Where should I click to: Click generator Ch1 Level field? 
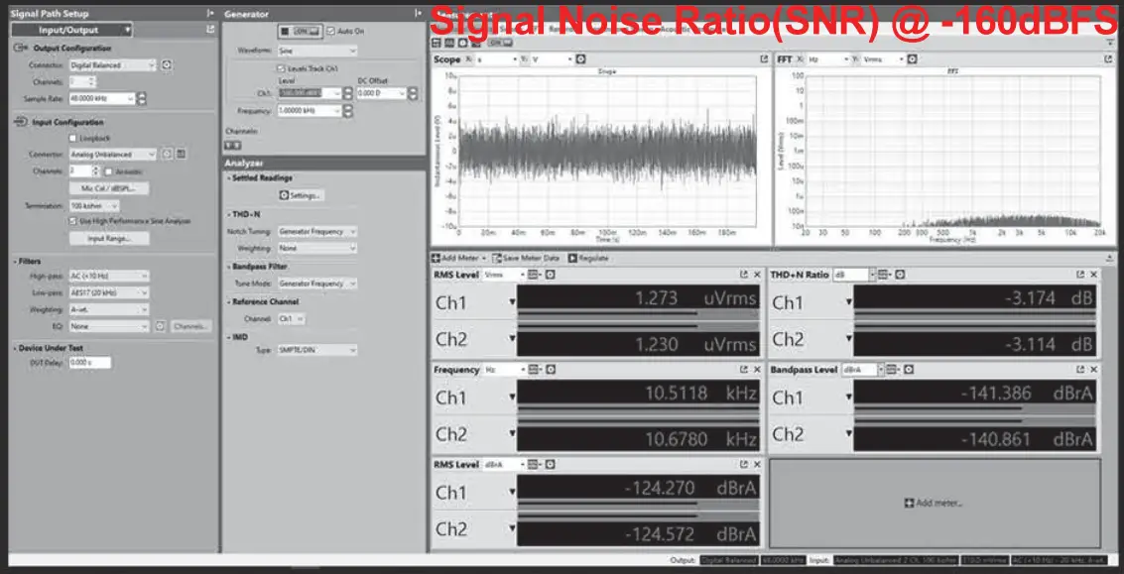[x=310, y=94]
